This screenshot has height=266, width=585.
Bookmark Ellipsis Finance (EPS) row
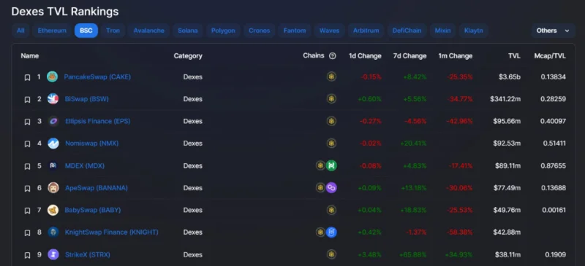[27, 122]
